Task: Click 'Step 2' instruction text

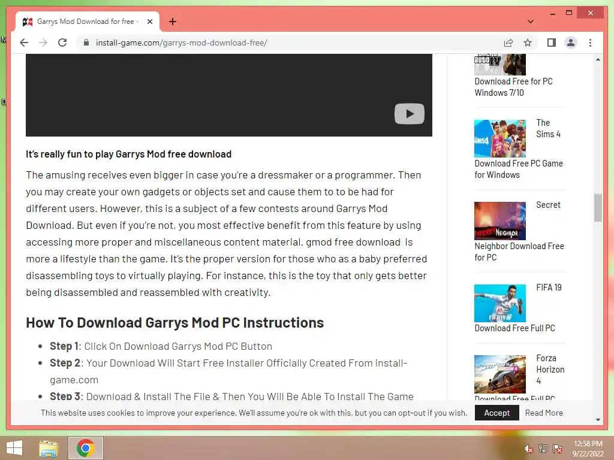Action: pyautogui.click(x=228, y=371)
